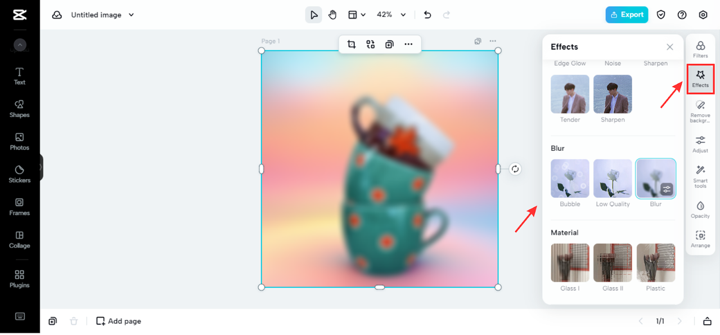The height and width of the screenshot is (335, 720).
Task: Open the Remove background tool
Action: click(700, 111)
